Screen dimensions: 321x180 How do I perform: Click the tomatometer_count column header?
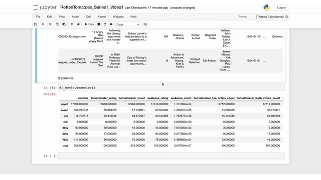[x=132, y=98]
